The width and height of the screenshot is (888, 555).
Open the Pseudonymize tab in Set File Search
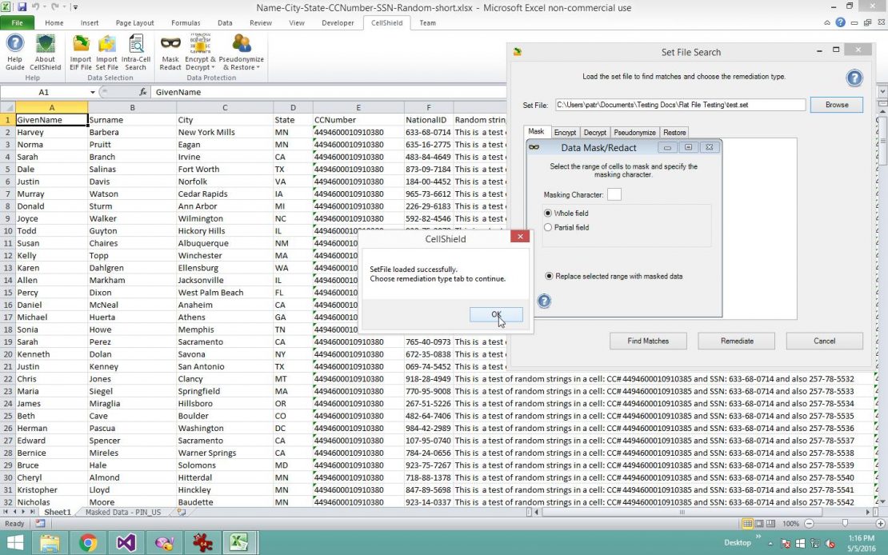click(634, 133)
